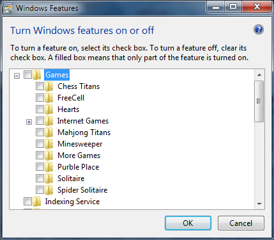Screen dimensions: 274x240
Task: Confirm changes with the OK button
Action: tap(188, 223)
